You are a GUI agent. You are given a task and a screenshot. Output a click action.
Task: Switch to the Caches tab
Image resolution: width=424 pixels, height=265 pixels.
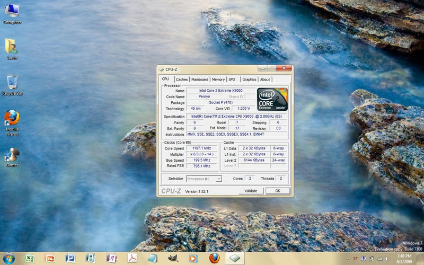[x=182, y=79]
